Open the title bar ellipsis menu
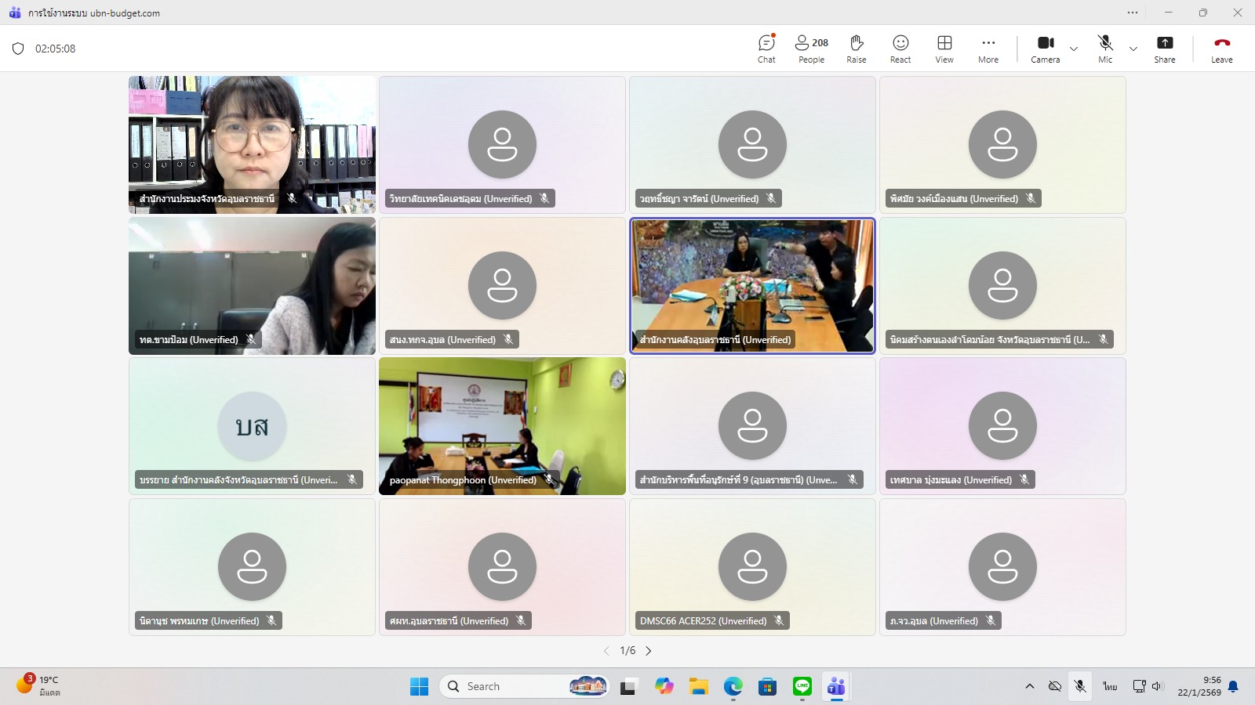This screenshot has width=1255, height=705. [x=1132, y=13]
